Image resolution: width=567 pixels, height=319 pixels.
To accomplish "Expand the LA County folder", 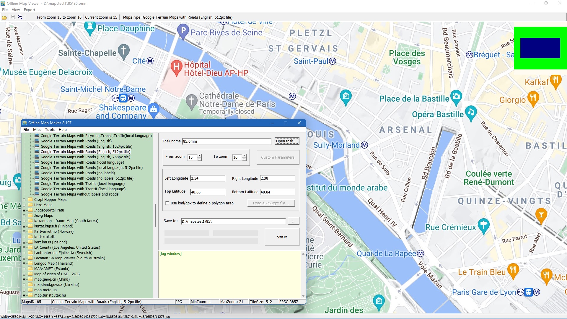I will 24,248.
